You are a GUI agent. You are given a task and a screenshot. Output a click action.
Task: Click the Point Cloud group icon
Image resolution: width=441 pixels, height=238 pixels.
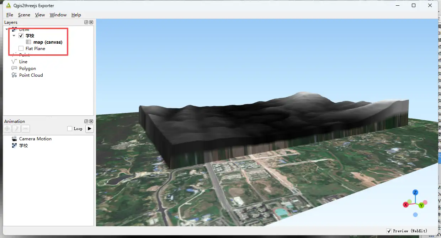click(14, 75)
